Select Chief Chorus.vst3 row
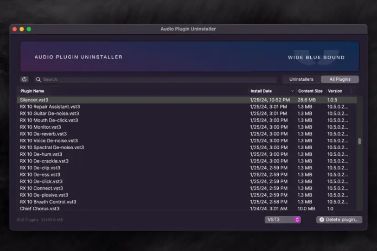 pyautogui.click(x=187, y=208)
